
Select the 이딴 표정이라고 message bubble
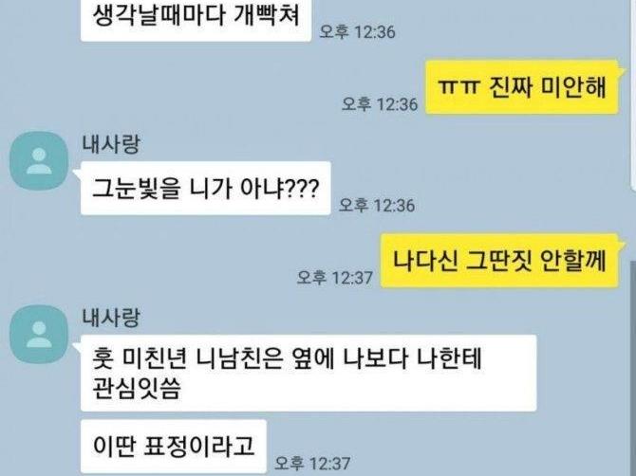[x=174, y=447]
